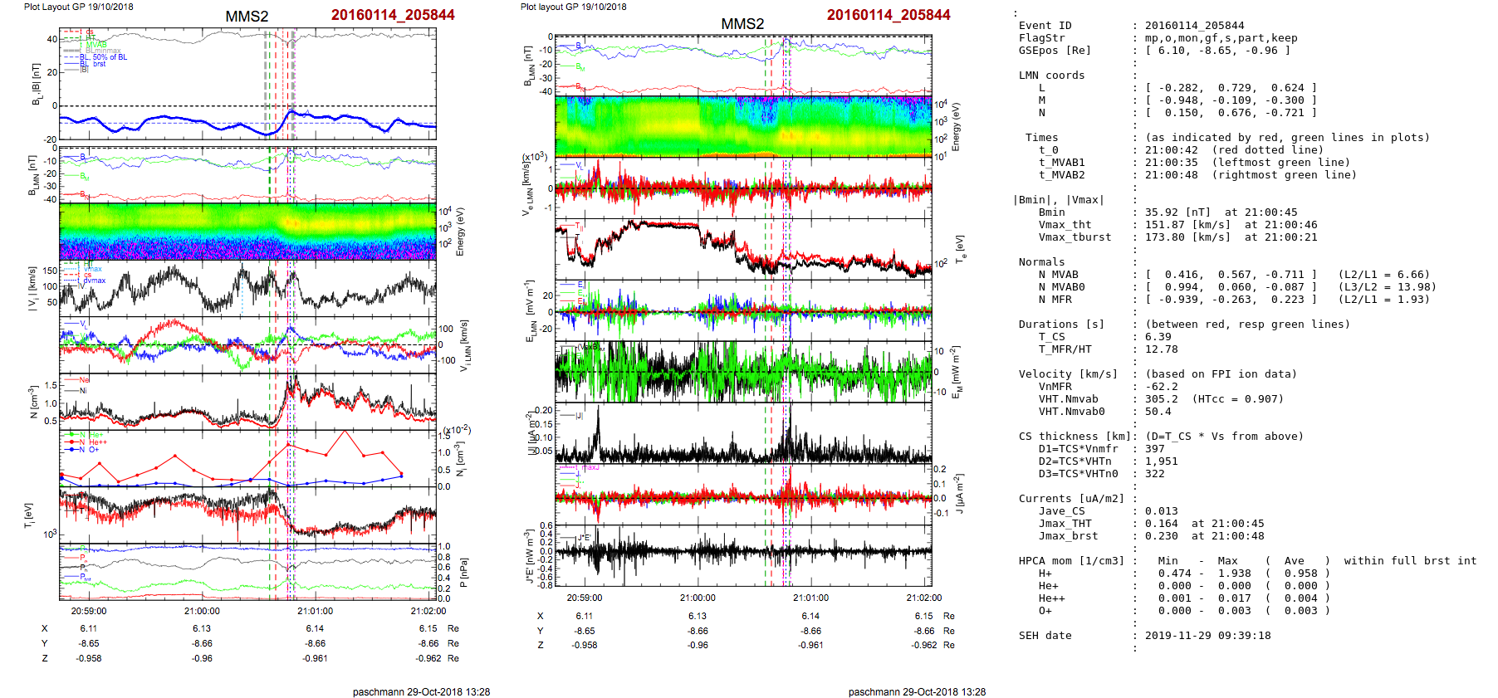
Task: Click the 'N He++' legend entry in the left plot
Action: 93,442
